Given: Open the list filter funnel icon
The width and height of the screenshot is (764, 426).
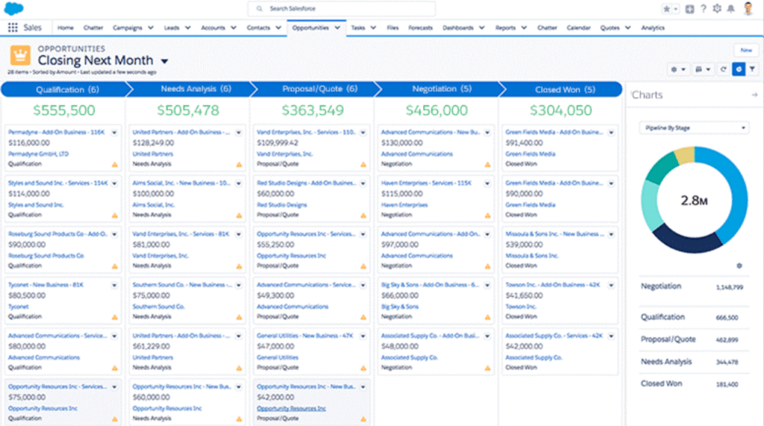Looking at the screenshot, I should coord(752,69).
